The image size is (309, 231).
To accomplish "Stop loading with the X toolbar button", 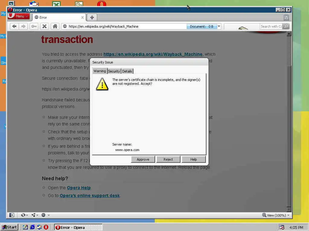I will pyautogui.click(x=45, y=26).
